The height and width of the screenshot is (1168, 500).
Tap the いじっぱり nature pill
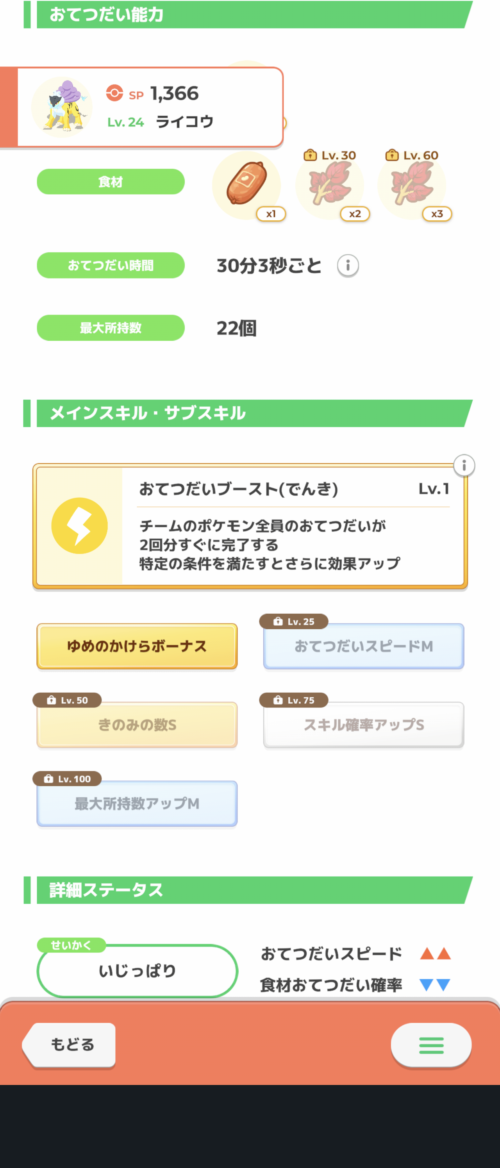(137, 971)
